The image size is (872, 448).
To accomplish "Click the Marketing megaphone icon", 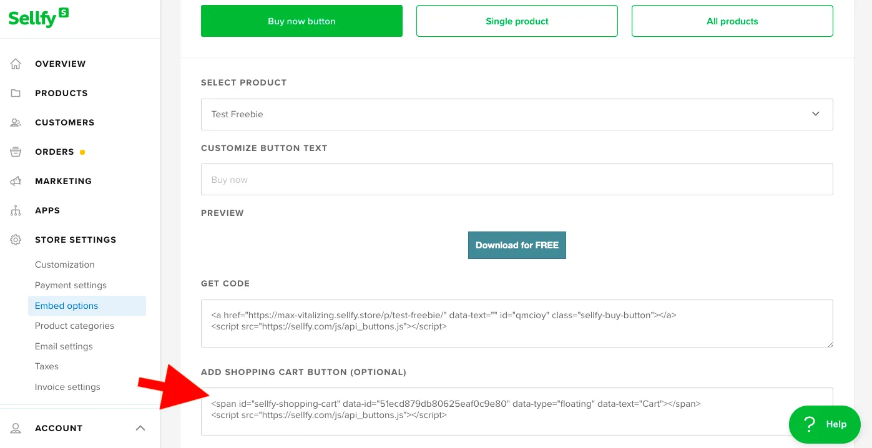I will [x=16, y=181].
